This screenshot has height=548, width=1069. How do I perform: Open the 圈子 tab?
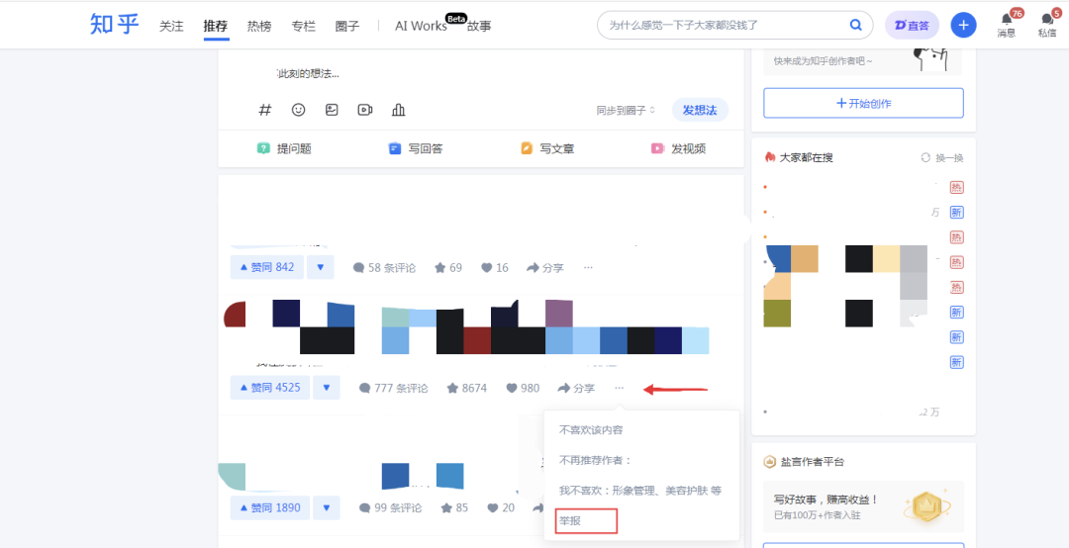pos(347,27)
